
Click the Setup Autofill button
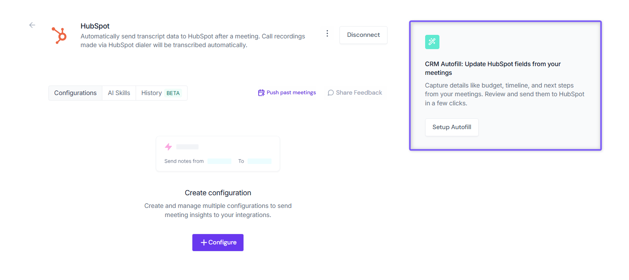click(x=452, y=127)
